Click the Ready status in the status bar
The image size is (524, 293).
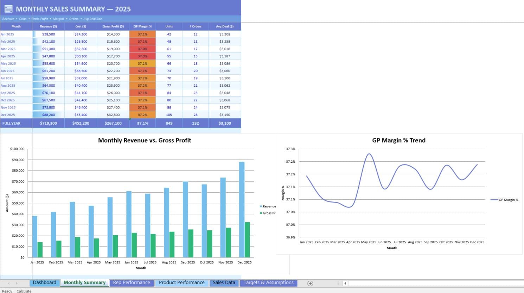tap(7, 291)
